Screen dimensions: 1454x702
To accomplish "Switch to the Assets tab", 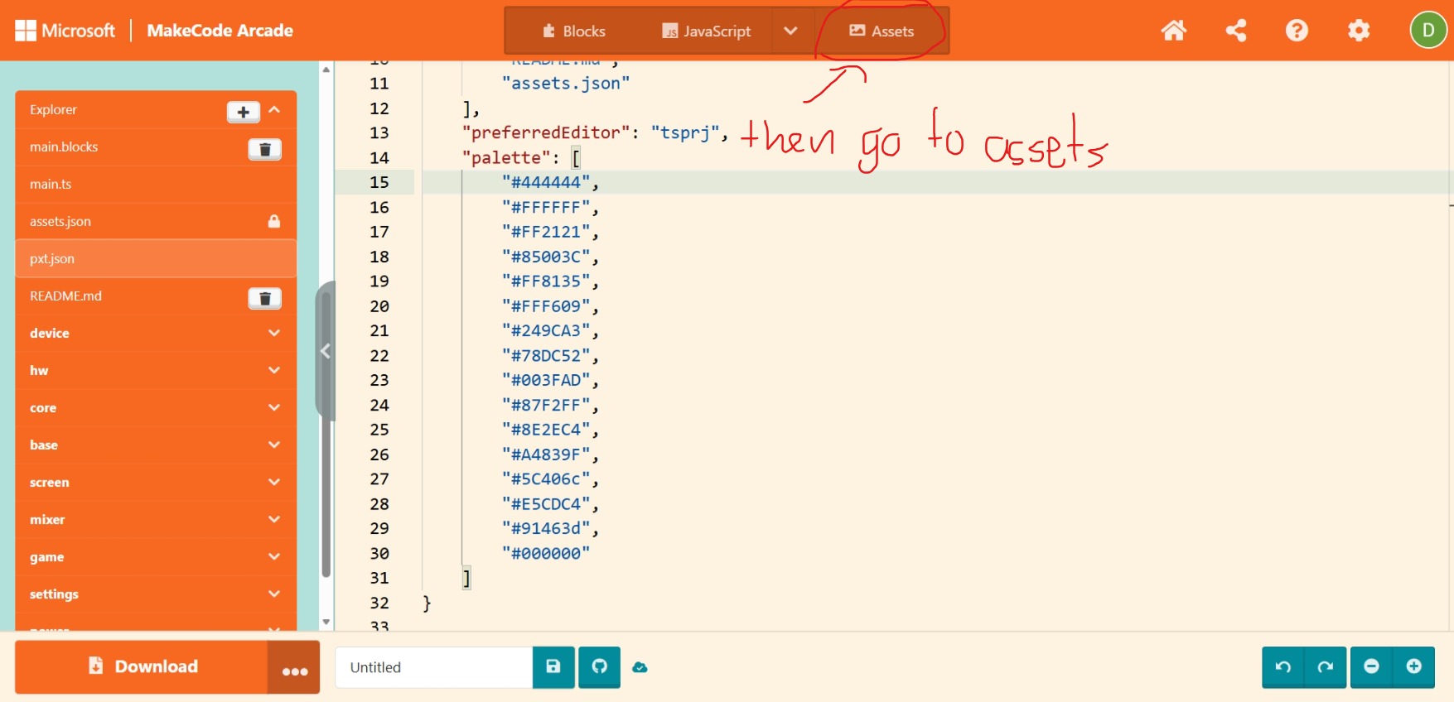I will [882, 31].
